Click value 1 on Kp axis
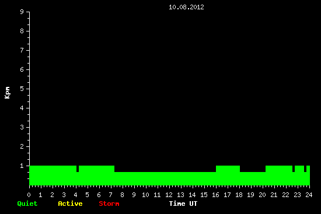The image size is (321, 214). pos(22,166)
